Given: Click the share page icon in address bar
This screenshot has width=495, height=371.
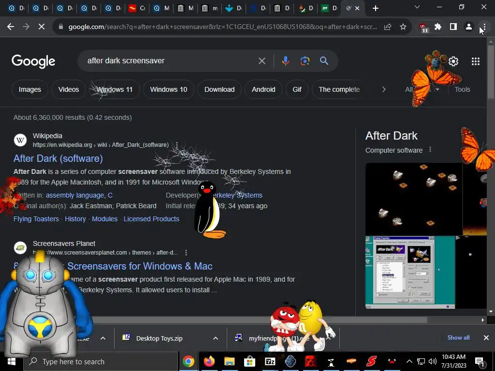Looking at the screenshot, I should coord(388,27).
